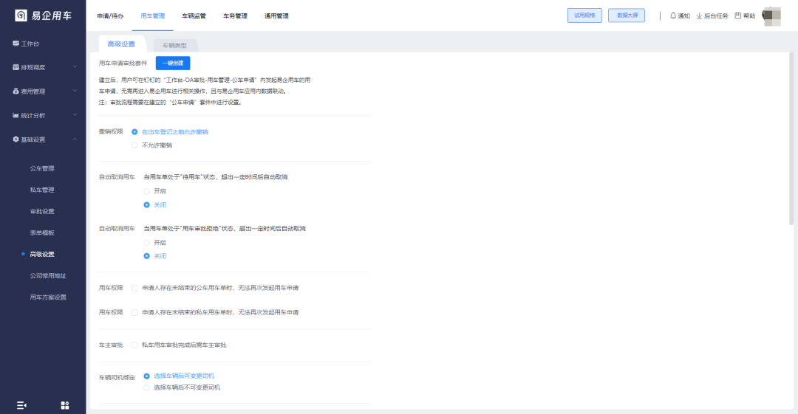Click the 试用规格 button
The width and height of the screenshot is (798, 414).
click(x=584, y=15)
